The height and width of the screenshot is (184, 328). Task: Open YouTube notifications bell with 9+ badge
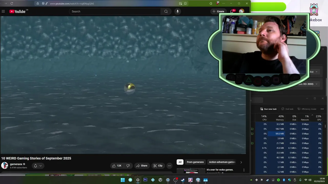tap(232, 11)
